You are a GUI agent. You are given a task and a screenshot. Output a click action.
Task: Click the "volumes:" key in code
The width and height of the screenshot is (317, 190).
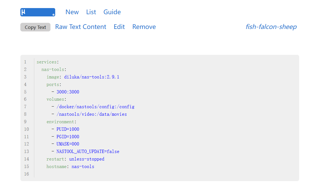57,99
